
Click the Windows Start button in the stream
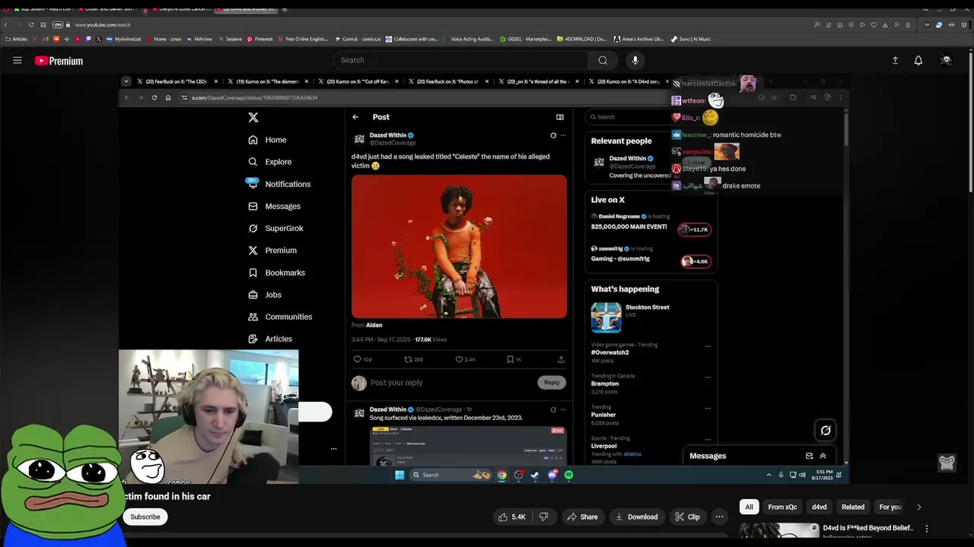pos(399,475)
